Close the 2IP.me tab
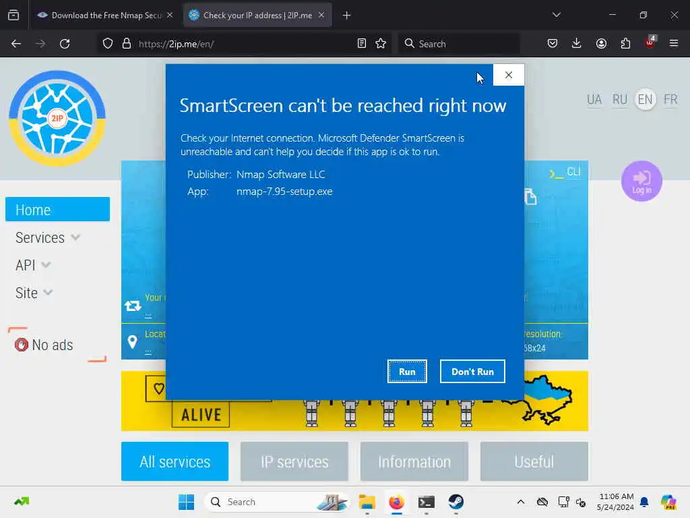690x518 pixels. click(x=321, y=15)
